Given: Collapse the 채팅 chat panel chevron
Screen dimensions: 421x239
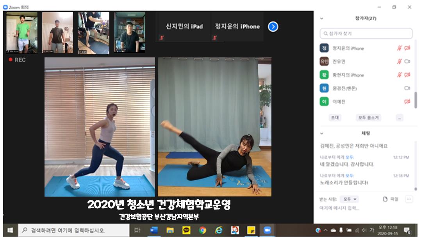Looking at the screenshot, I should click(x=322, y=133).
